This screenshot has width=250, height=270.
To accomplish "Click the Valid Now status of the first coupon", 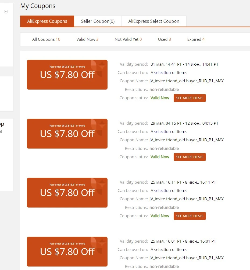I will point(160,98).
